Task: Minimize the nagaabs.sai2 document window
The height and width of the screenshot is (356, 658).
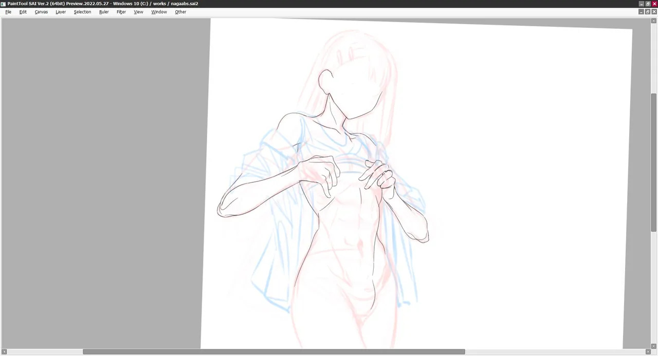Action: pos(641,12)
